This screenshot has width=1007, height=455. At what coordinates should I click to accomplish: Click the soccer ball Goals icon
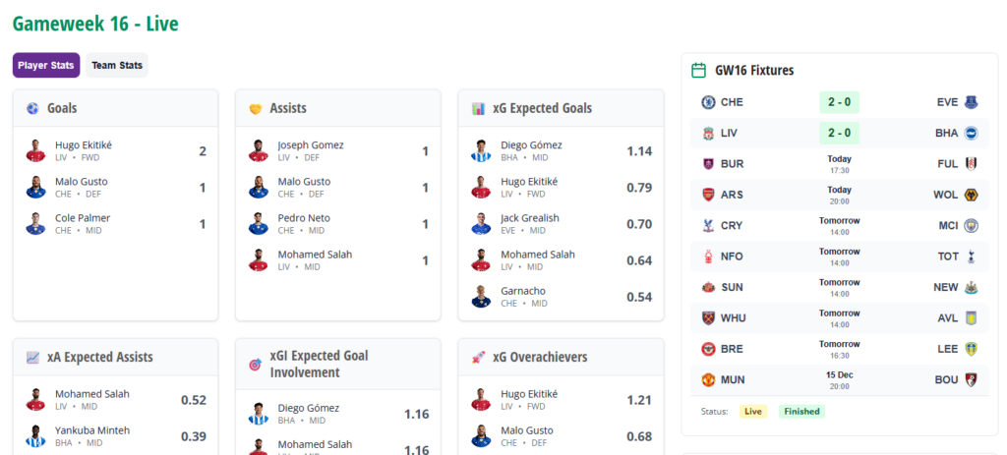[32, 108]
